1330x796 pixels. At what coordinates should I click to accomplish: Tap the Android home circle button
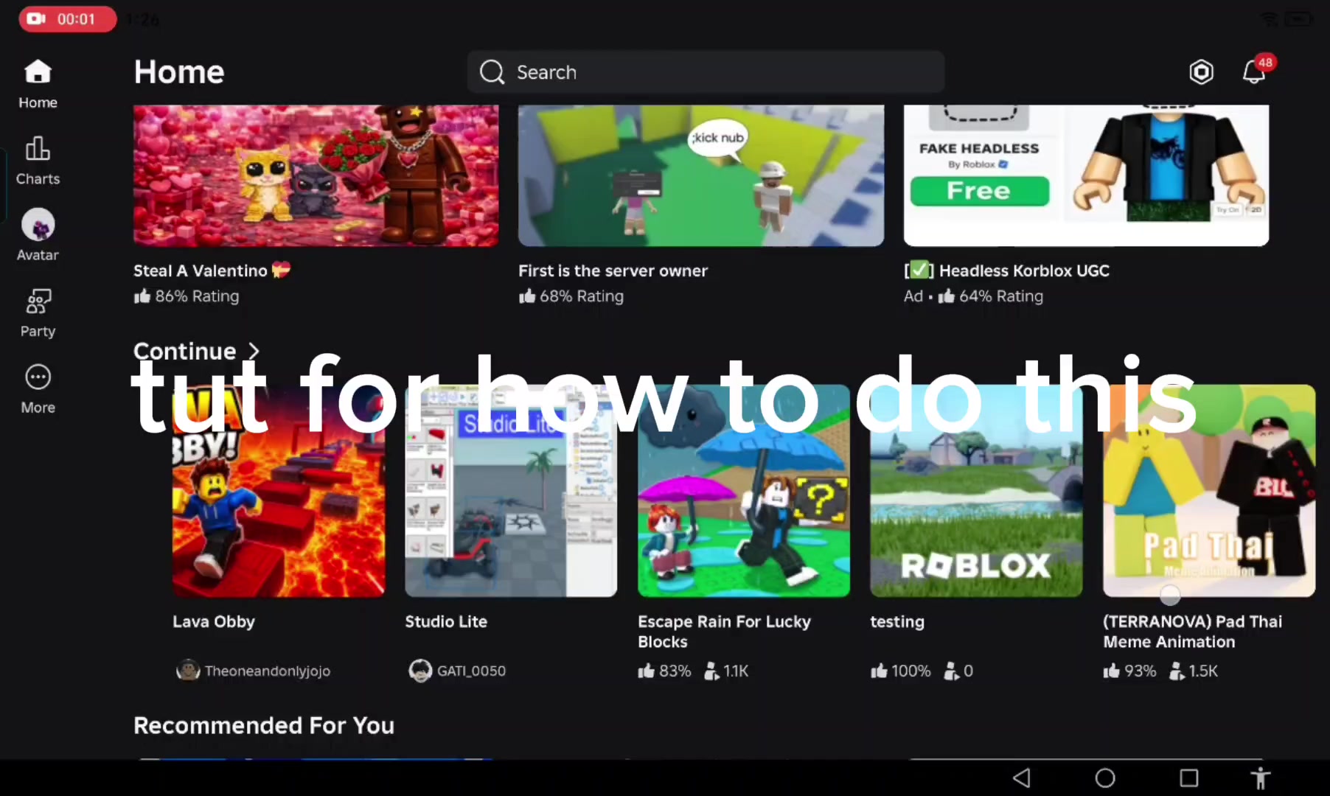pos(1104,778)
